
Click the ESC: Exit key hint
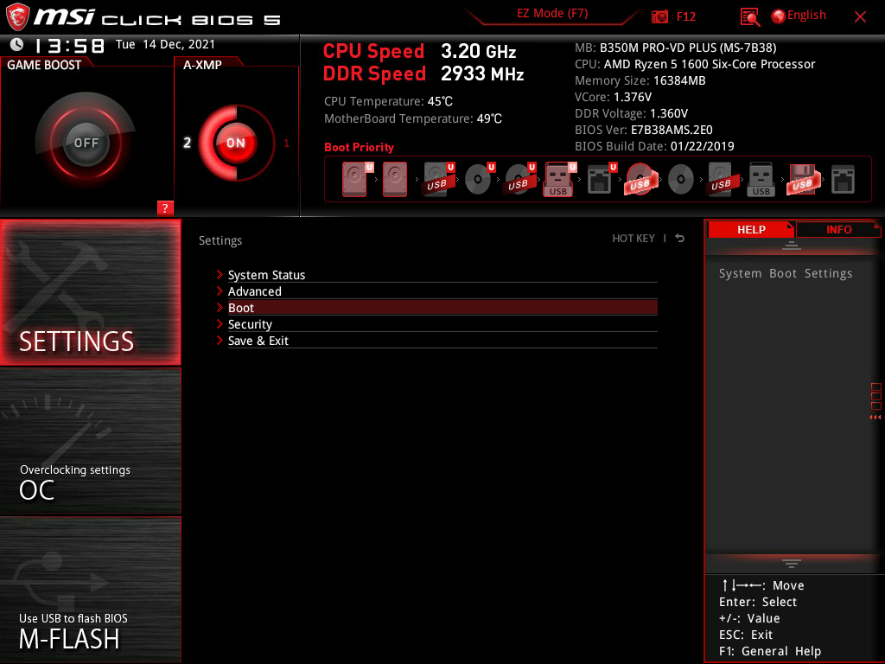pyautogui.click(x=746, y=635)
